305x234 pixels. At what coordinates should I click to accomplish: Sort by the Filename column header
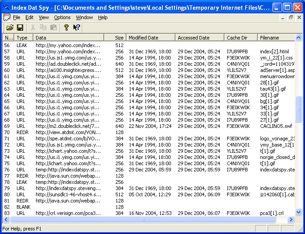(x=277, y=38)
